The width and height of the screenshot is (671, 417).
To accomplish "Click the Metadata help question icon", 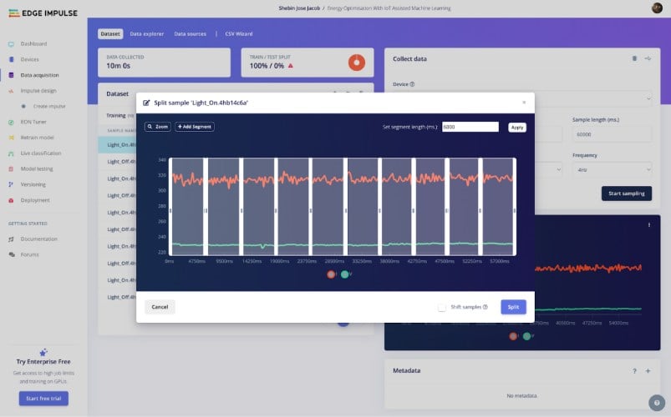I will (634, 370).
